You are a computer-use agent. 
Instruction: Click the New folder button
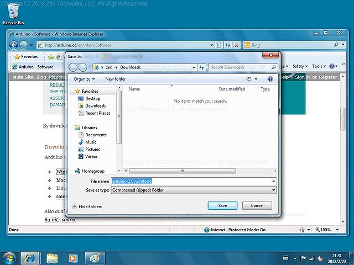115,79
